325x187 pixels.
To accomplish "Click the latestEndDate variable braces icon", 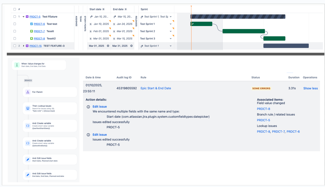I will point(28,143).
